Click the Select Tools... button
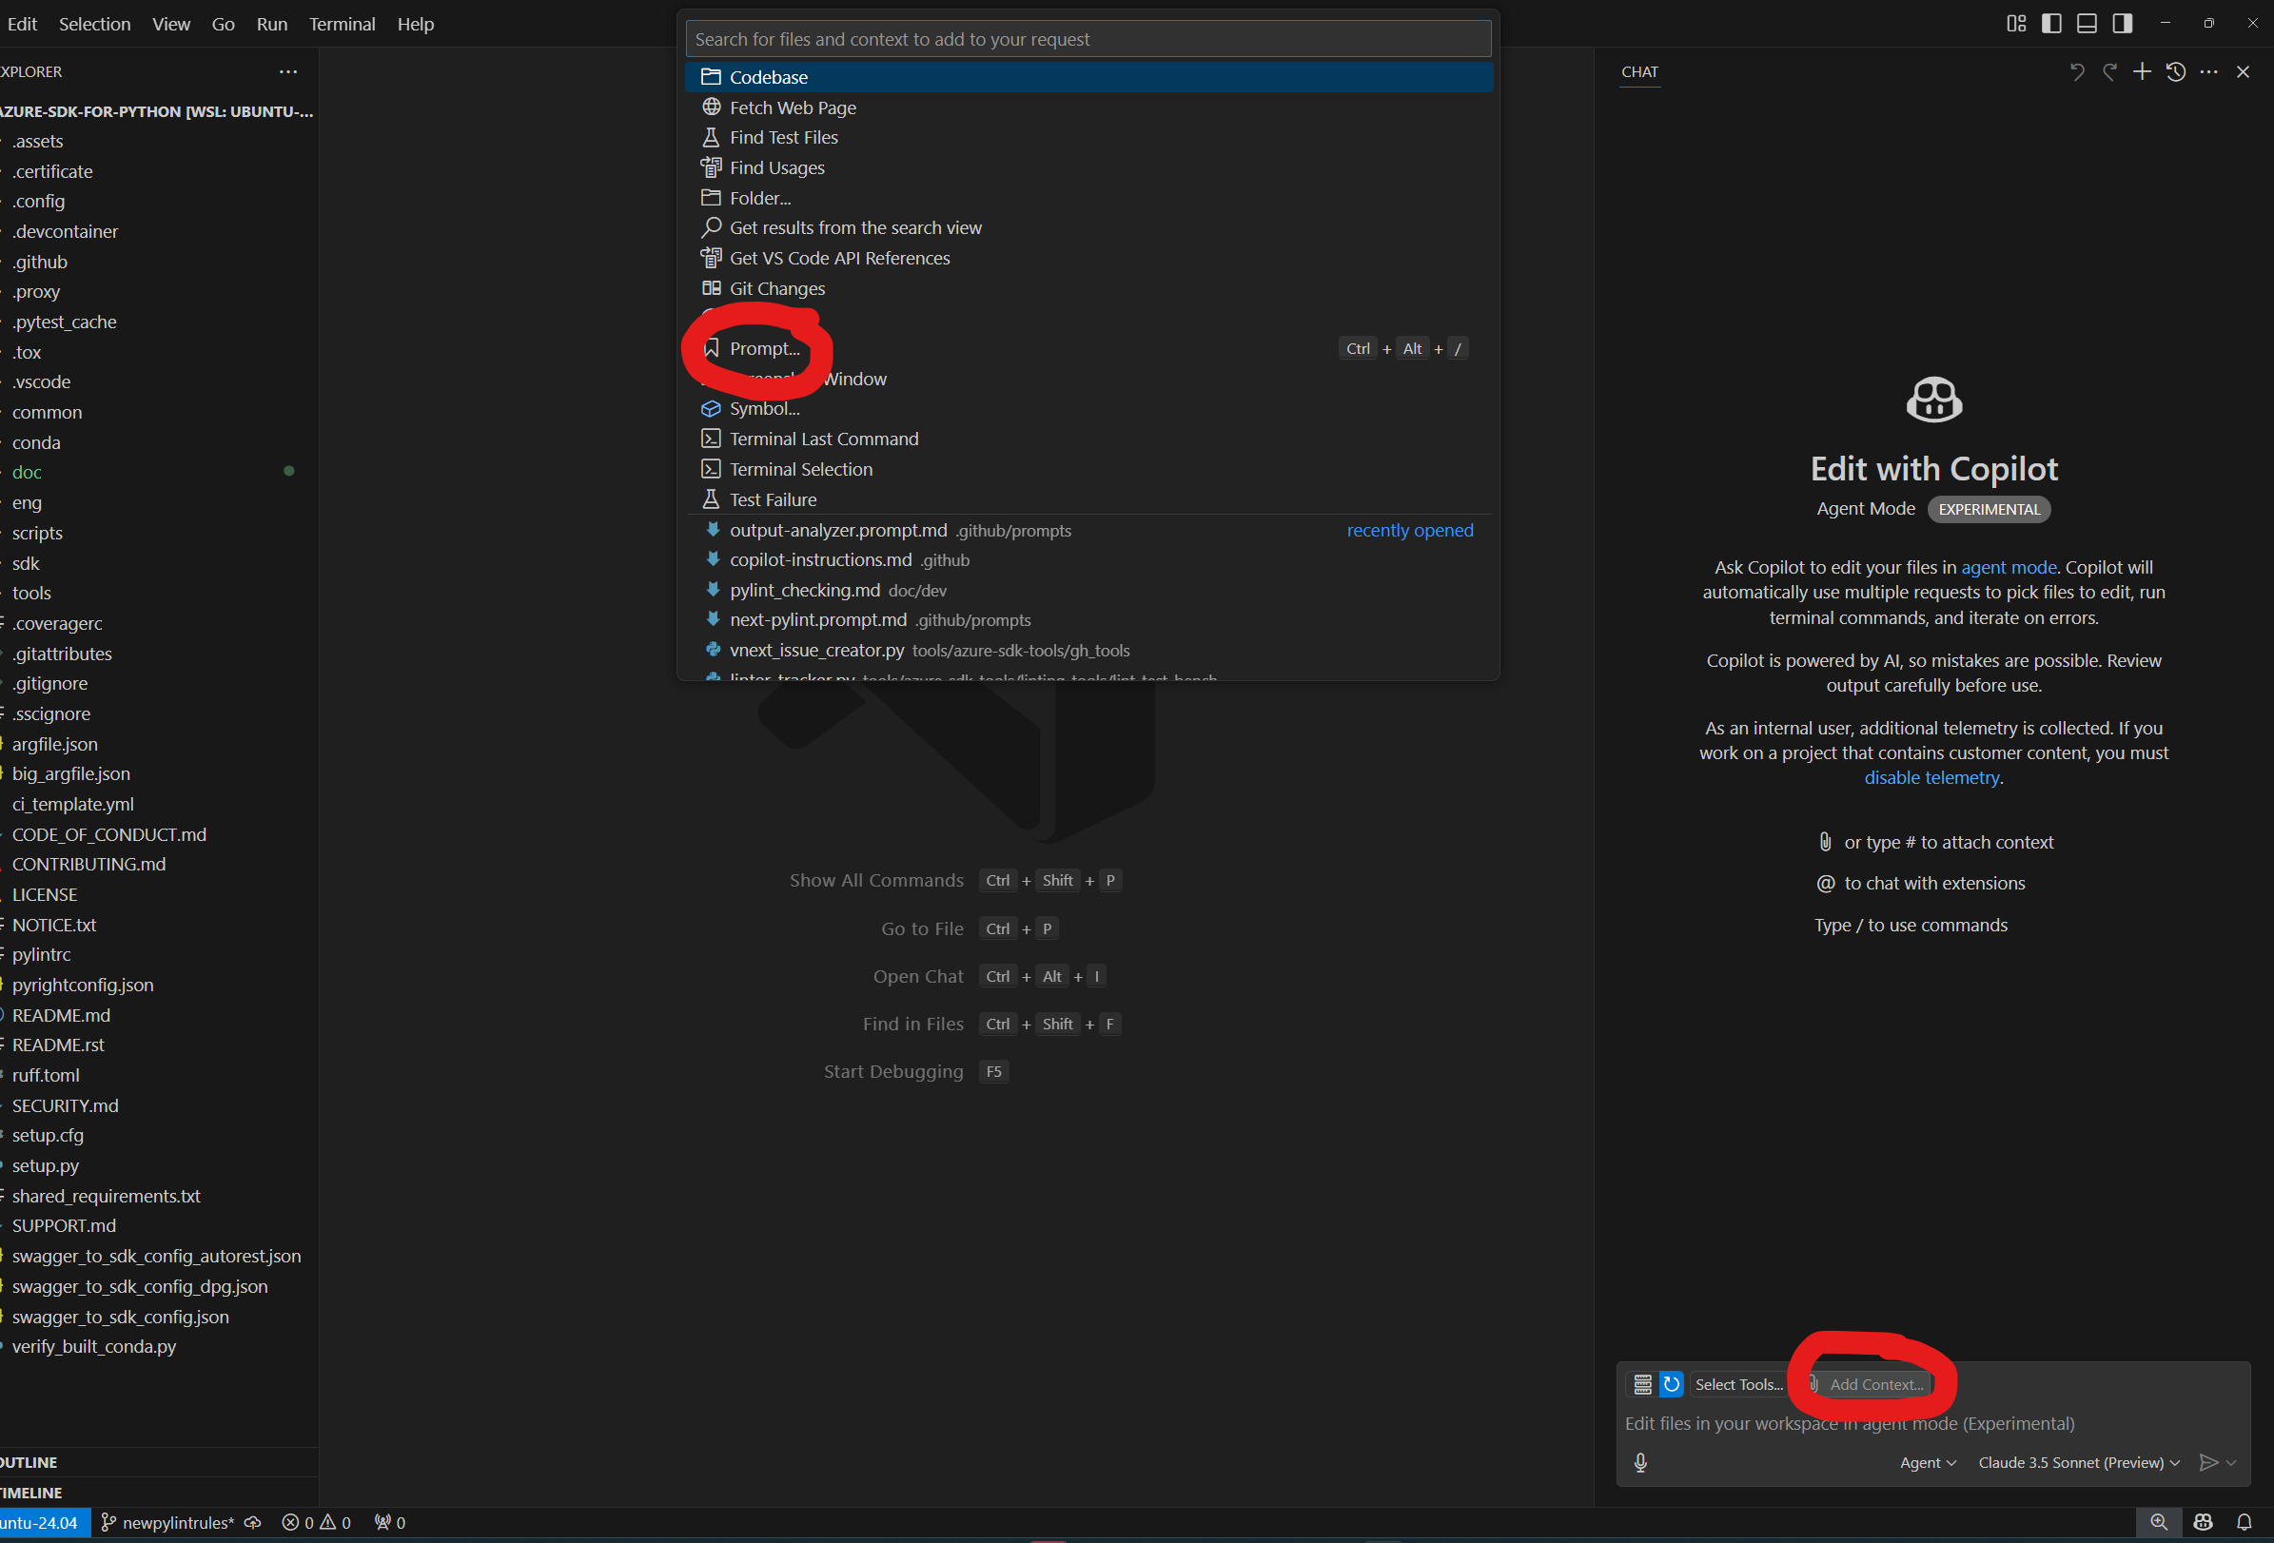 1737,1383
